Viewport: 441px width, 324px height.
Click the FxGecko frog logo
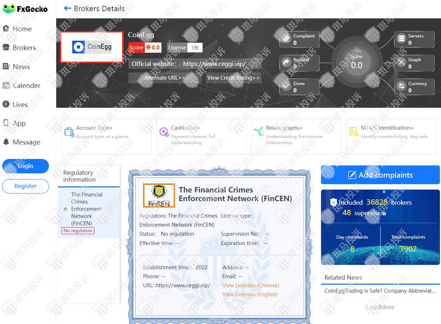tap(9, 9)
